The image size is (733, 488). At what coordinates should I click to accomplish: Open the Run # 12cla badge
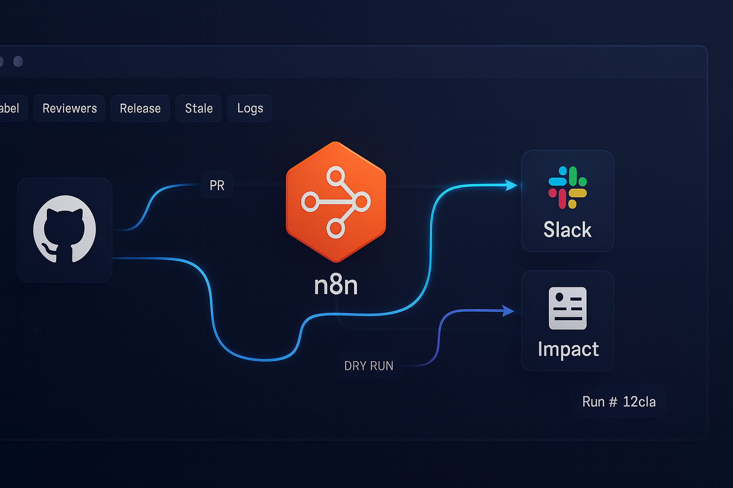619,402
